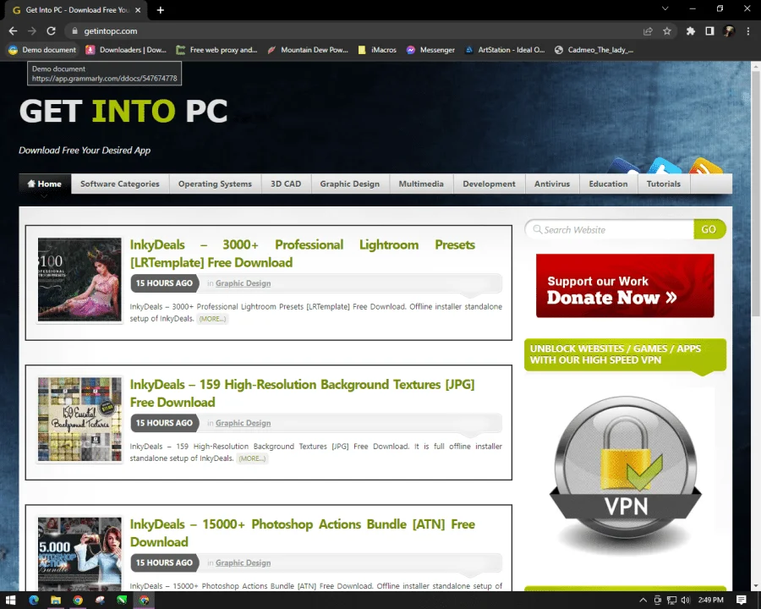Open File Explorer from taskbar
The height and width of the screenshot is (609, 761).
point(56,600)
